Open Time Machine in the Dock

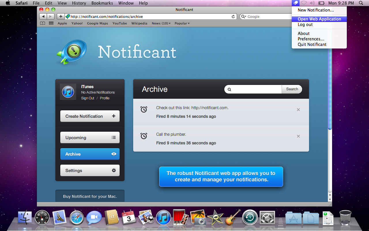click(250, 217)
